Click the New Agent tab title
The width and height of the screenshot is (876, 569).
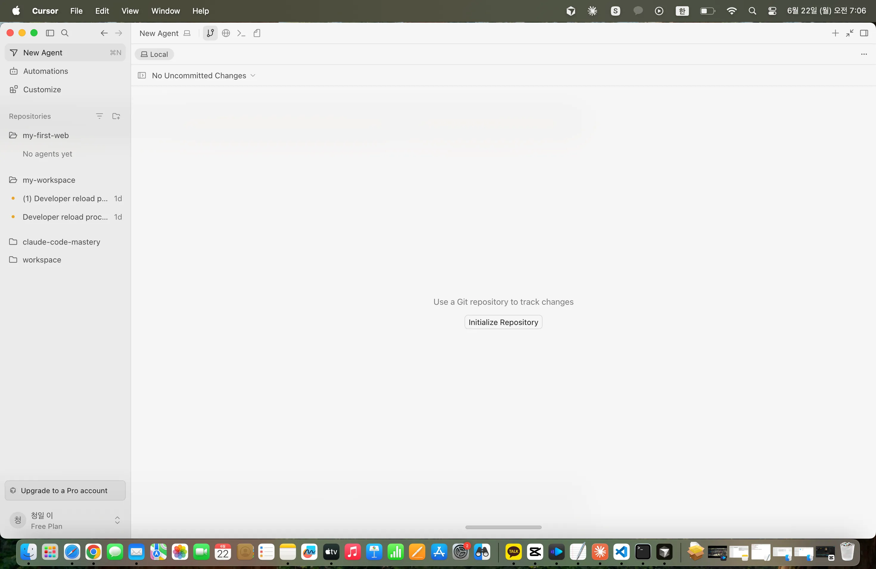tap(159, 33)
